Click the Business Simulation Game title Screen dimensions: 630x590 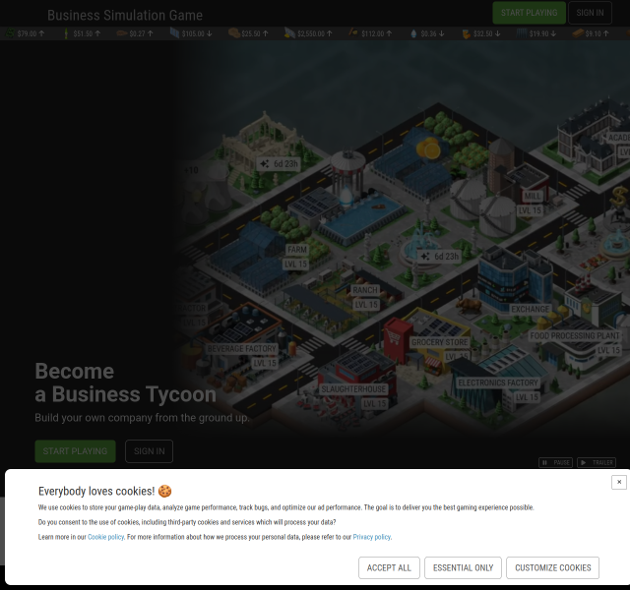click(125, 16)
